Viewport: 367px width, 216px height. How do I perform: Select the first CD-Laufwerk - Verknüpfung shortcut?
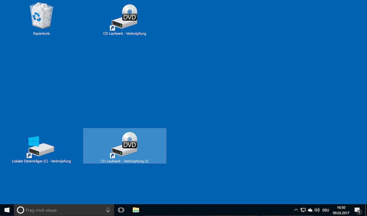tap(124, 20)
